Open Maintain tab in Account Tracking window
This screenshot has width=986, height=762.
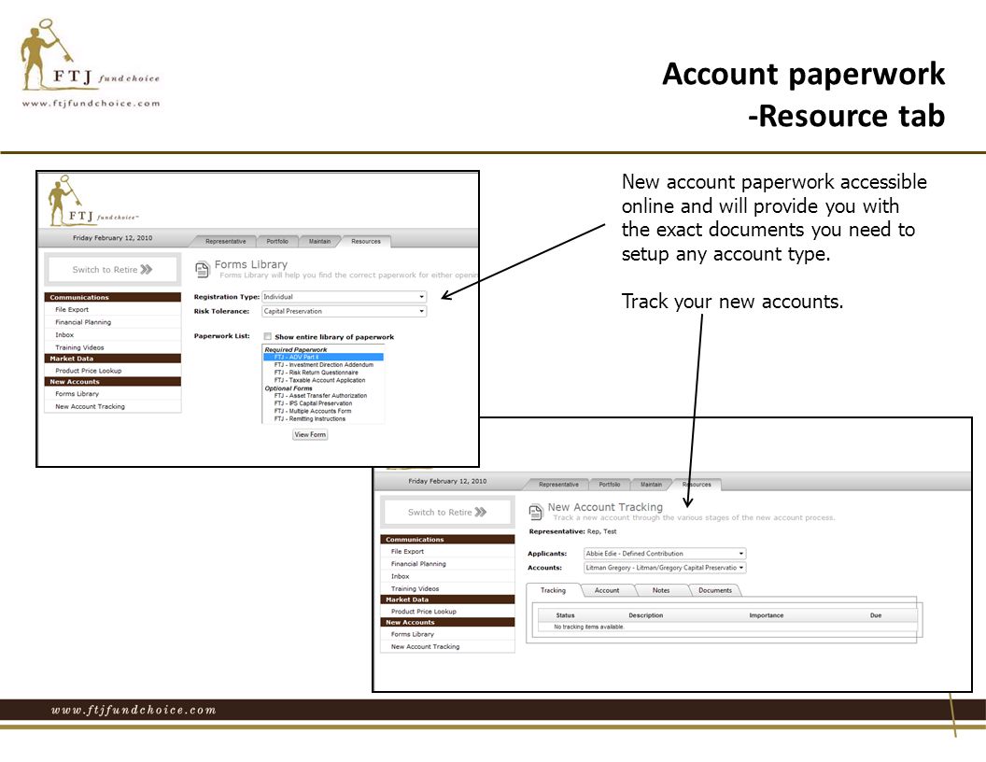point(651,484)
